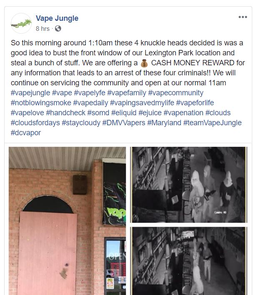Open the #dcvapor hashtag
Viewport: 256px width, 295px height.
[x=25, y=133]
